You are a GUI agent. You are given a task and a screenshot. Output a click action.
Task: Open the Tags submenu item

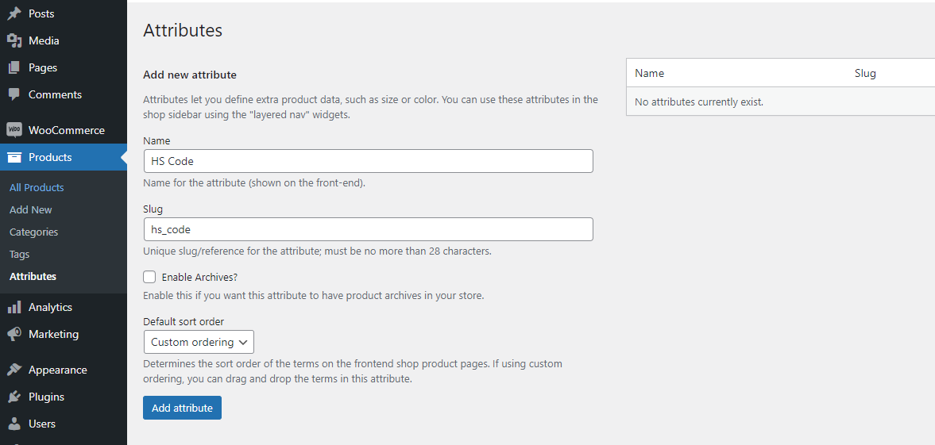pos(20,255)
